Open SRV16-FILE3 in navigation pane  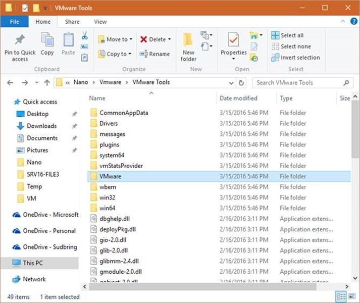(x=43, y=174)
